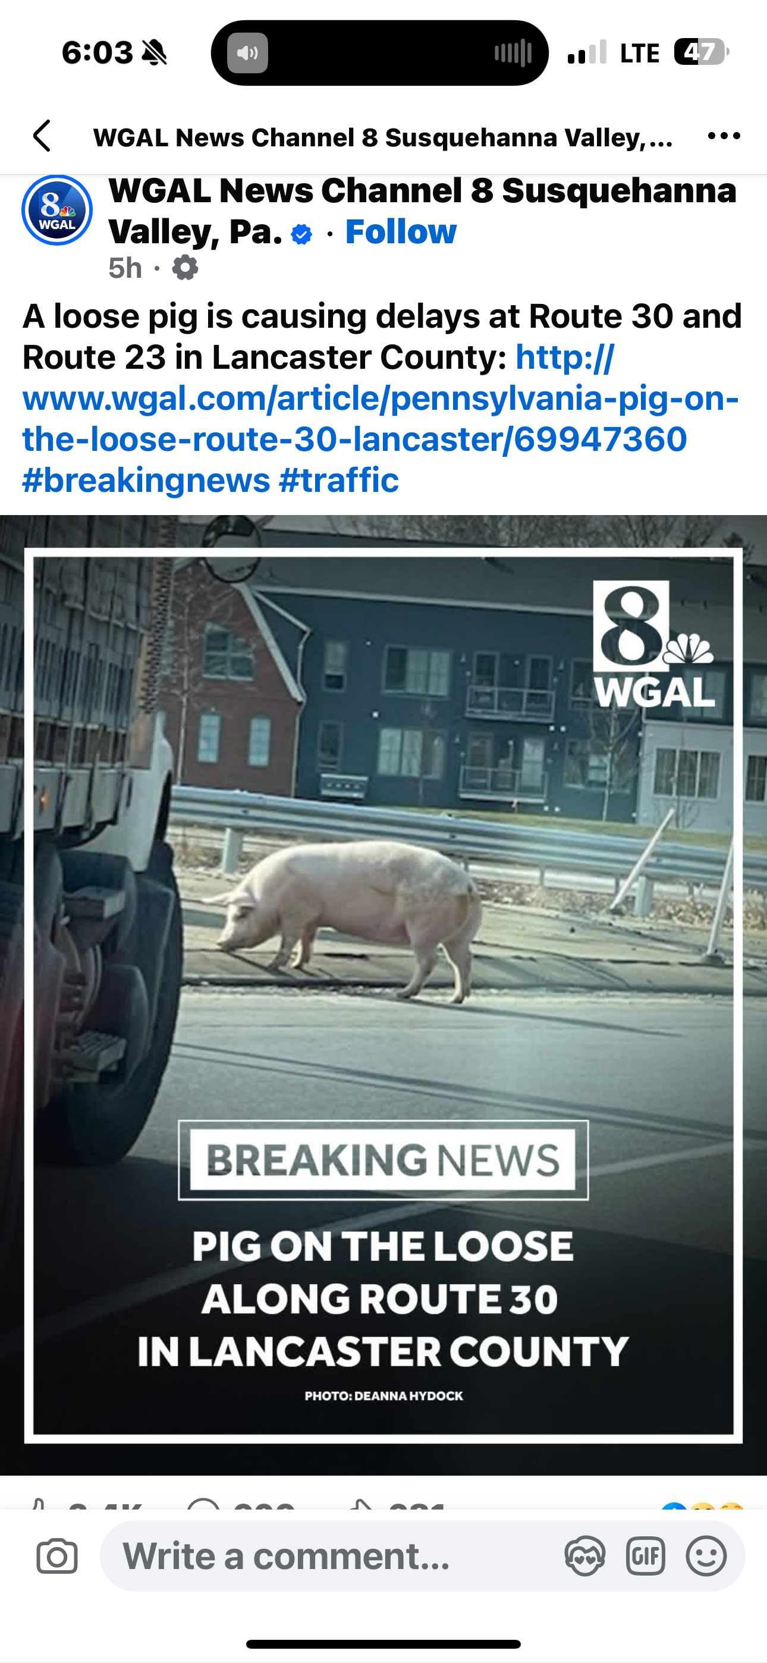Open the emoji smiley picker

pos(706,1556)
